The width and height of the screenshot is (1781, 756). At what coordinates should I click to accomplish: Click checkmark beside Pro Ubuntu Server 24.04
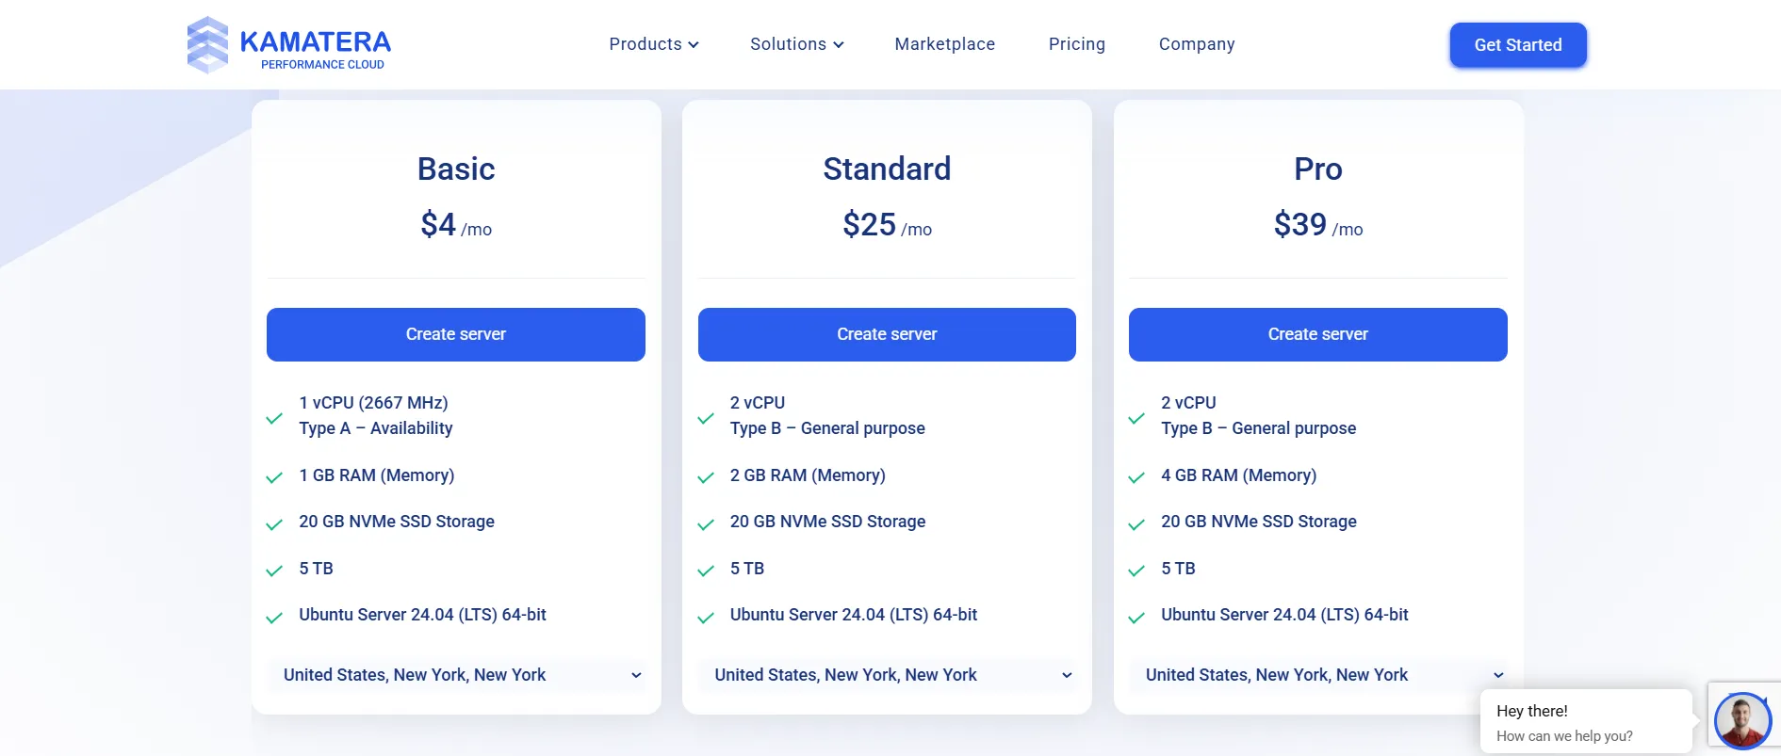[x=1136, y=618]
